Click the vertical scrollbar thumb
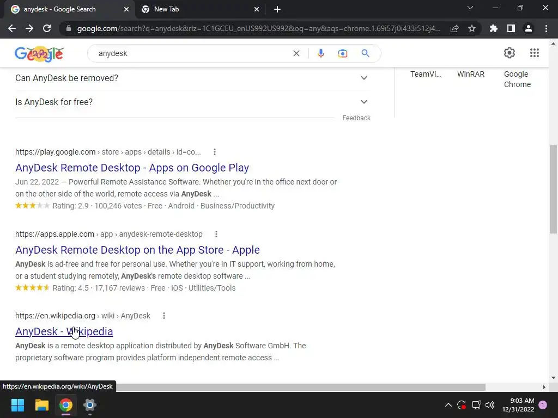 [x=553, y=189]
